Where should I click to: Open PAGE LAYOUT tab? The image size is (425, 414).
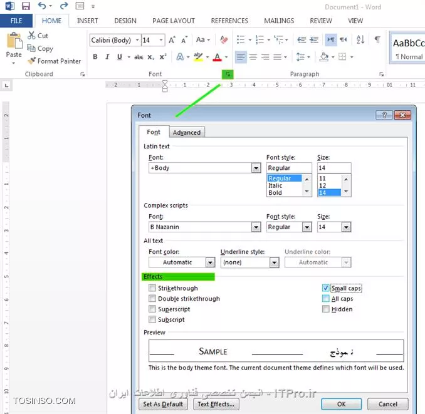pyautogui.click(x=174, y=21)
